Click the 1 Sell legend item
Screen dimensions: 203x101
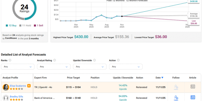(38, 26)
